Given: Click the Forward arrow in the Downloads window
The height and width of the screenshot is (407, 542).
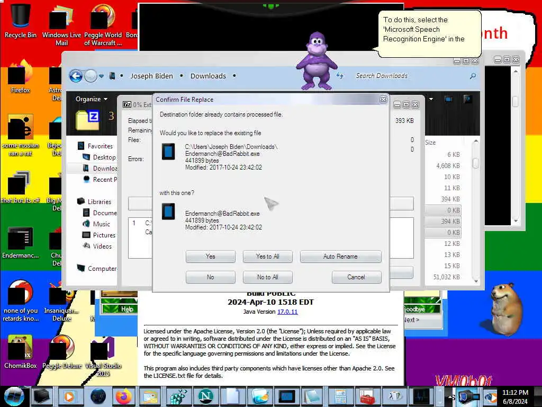Looking at the screenshot, I should (91, 76).
